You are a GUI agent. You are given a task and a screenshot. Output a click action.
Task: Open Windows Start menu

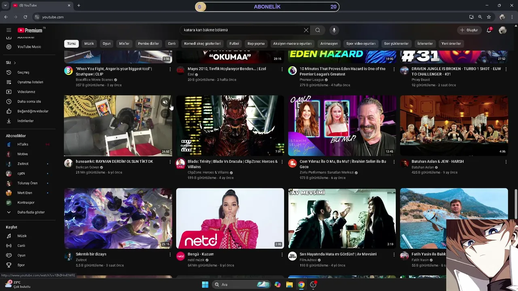click(x=205, y=285)
